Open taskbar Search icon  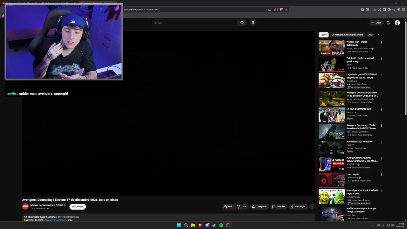click(186, 225)
